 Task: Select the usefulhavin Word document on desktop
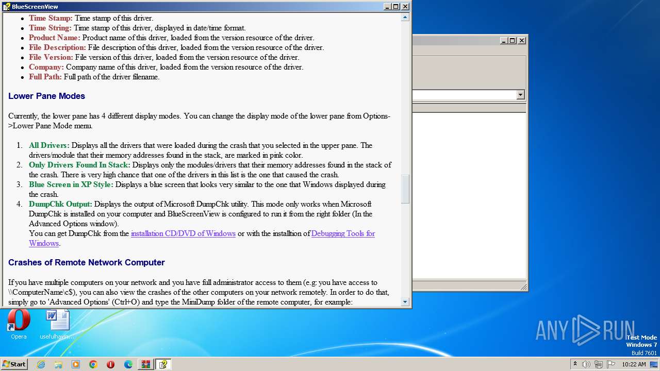coord(57,325)
